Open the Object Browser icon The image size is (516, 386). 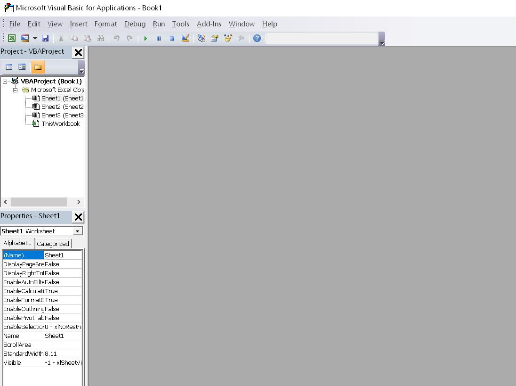point(228,38)
